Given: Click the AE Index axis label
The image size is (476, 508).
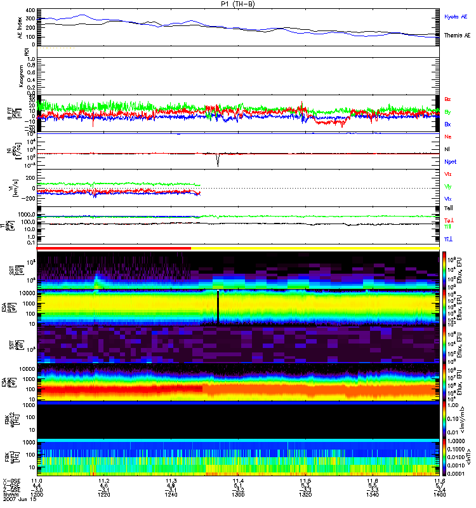Looking at the screenshot, I should tap(20, 28).
